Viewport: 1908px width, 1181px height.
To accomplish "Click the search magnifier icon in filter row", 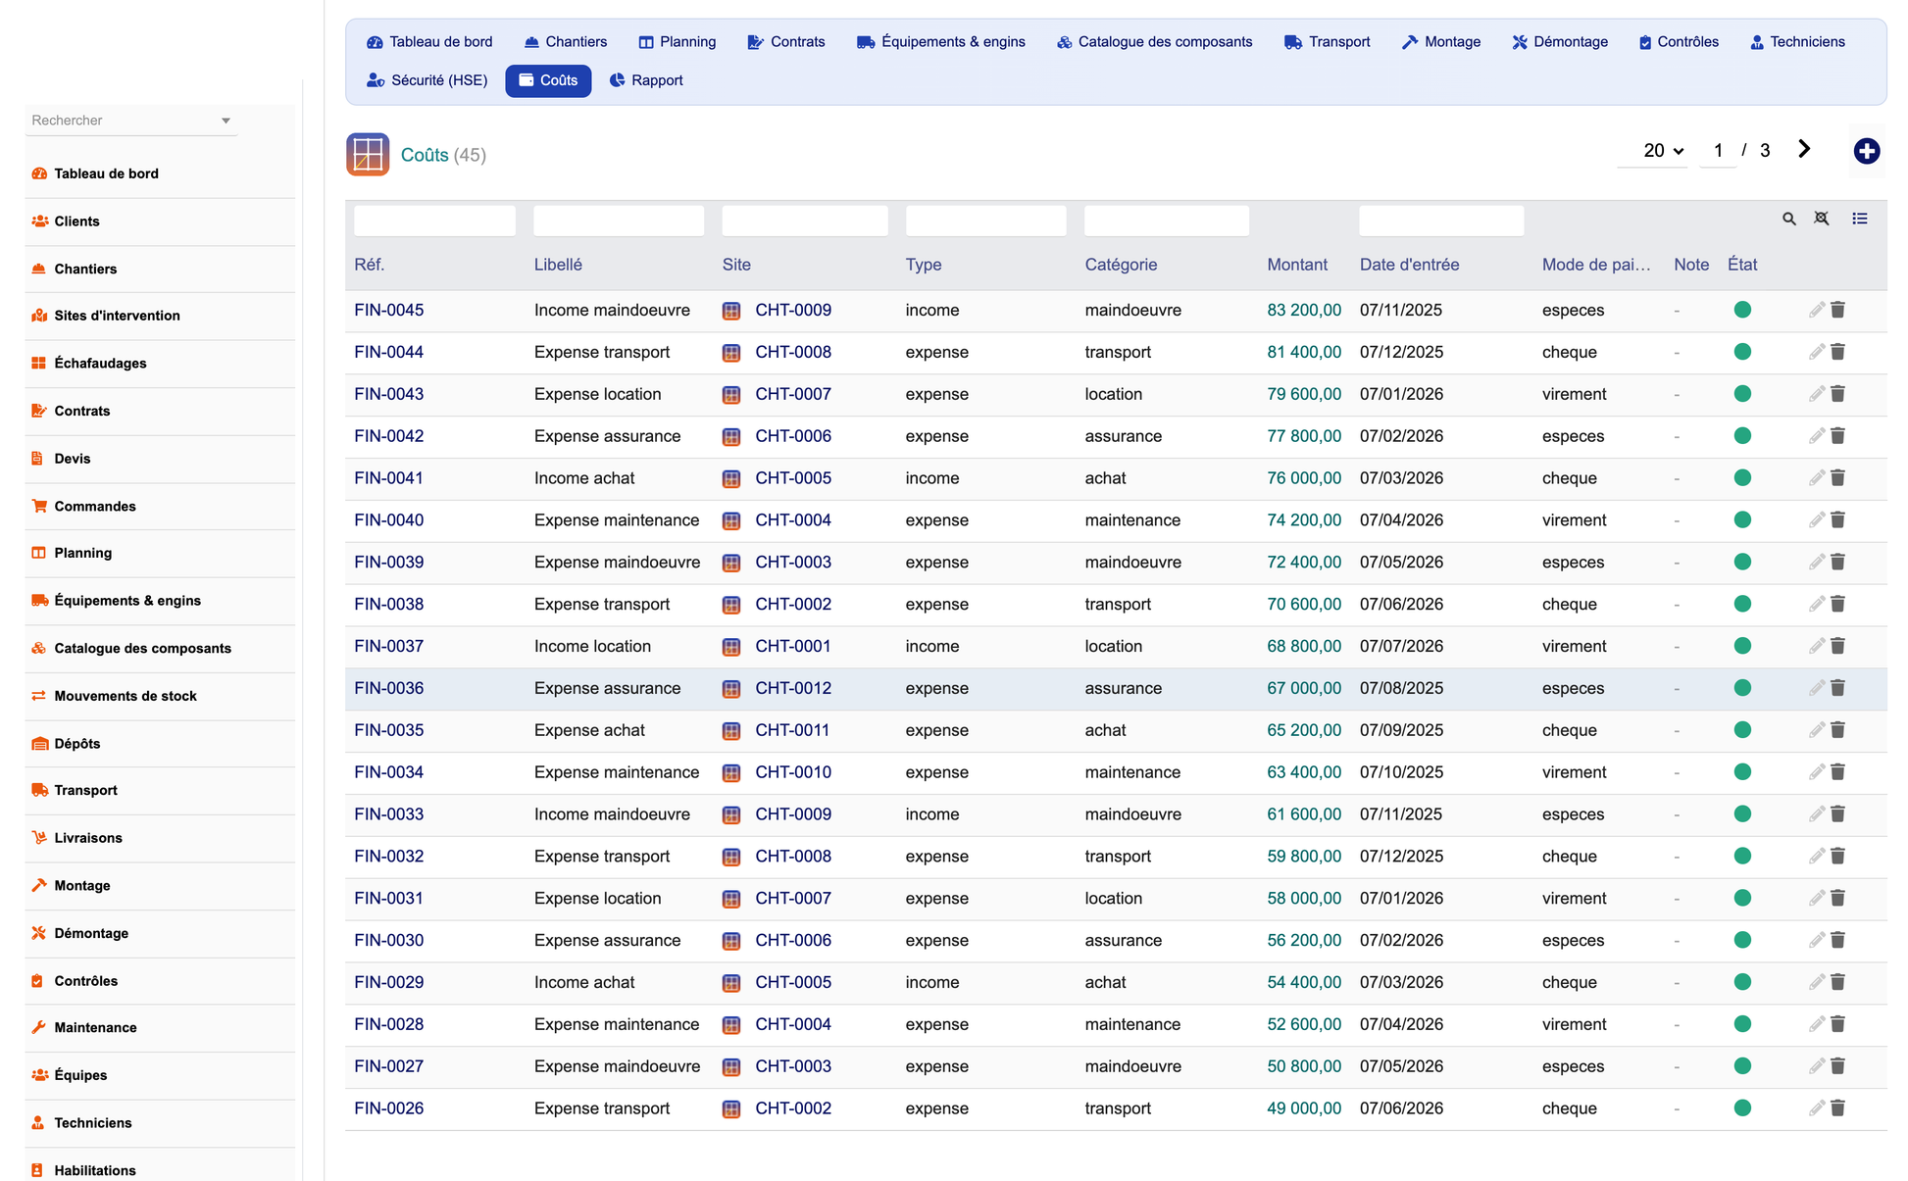I will coord(1789,220).
